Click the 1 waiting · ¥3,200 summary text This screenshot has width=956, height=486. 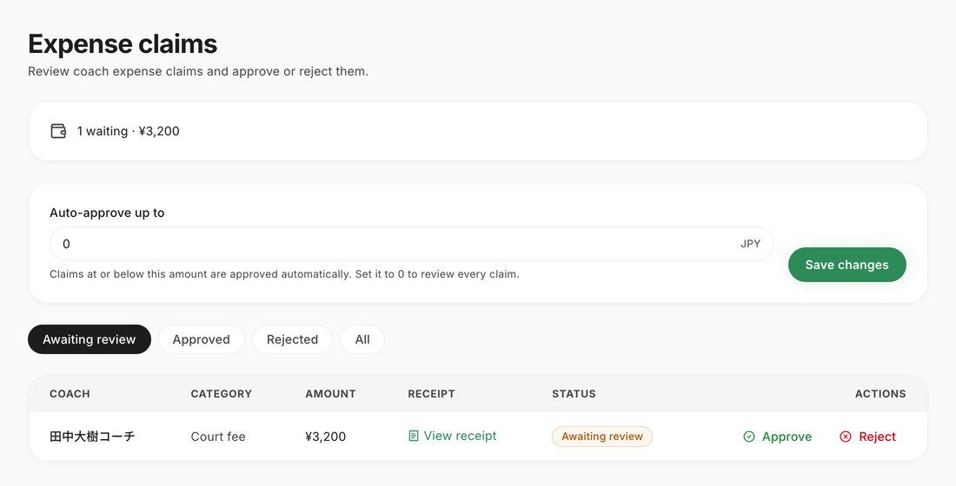[x=128, y=132]
